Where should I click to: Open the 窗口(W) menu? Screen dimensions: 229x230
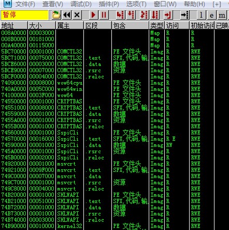165,4
